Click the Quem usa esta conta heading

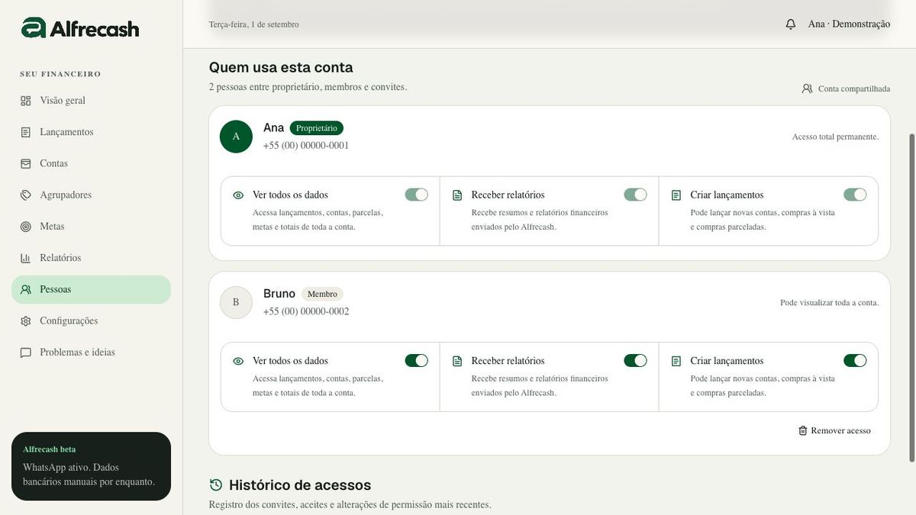[281, 67]
